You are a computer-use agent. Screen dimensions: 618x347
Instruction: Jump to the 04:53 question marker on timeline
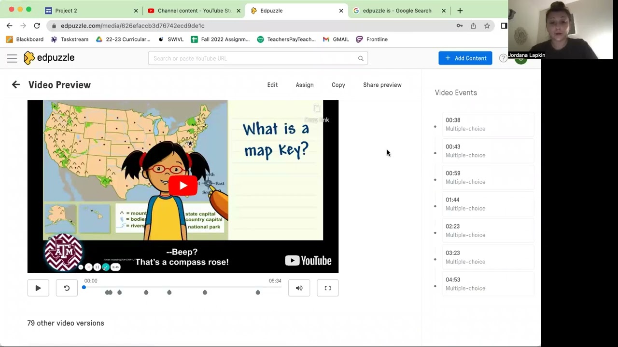click(258, 293)
